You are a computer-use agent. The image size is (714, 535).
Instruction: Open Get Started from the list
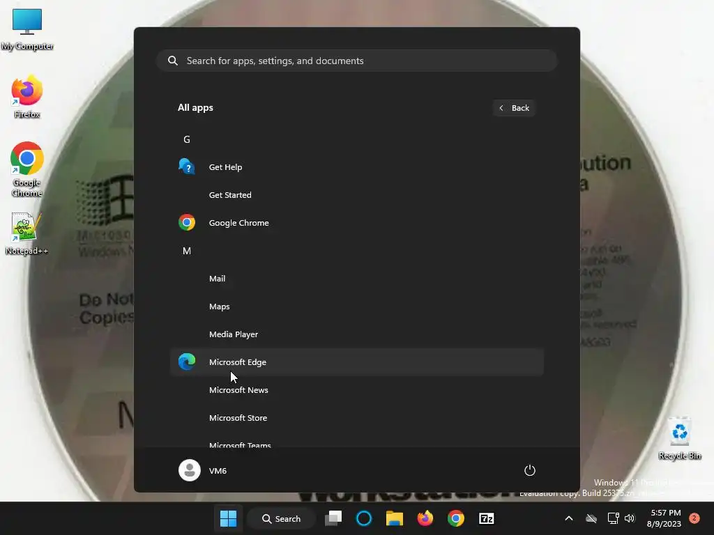click(356, 195)
